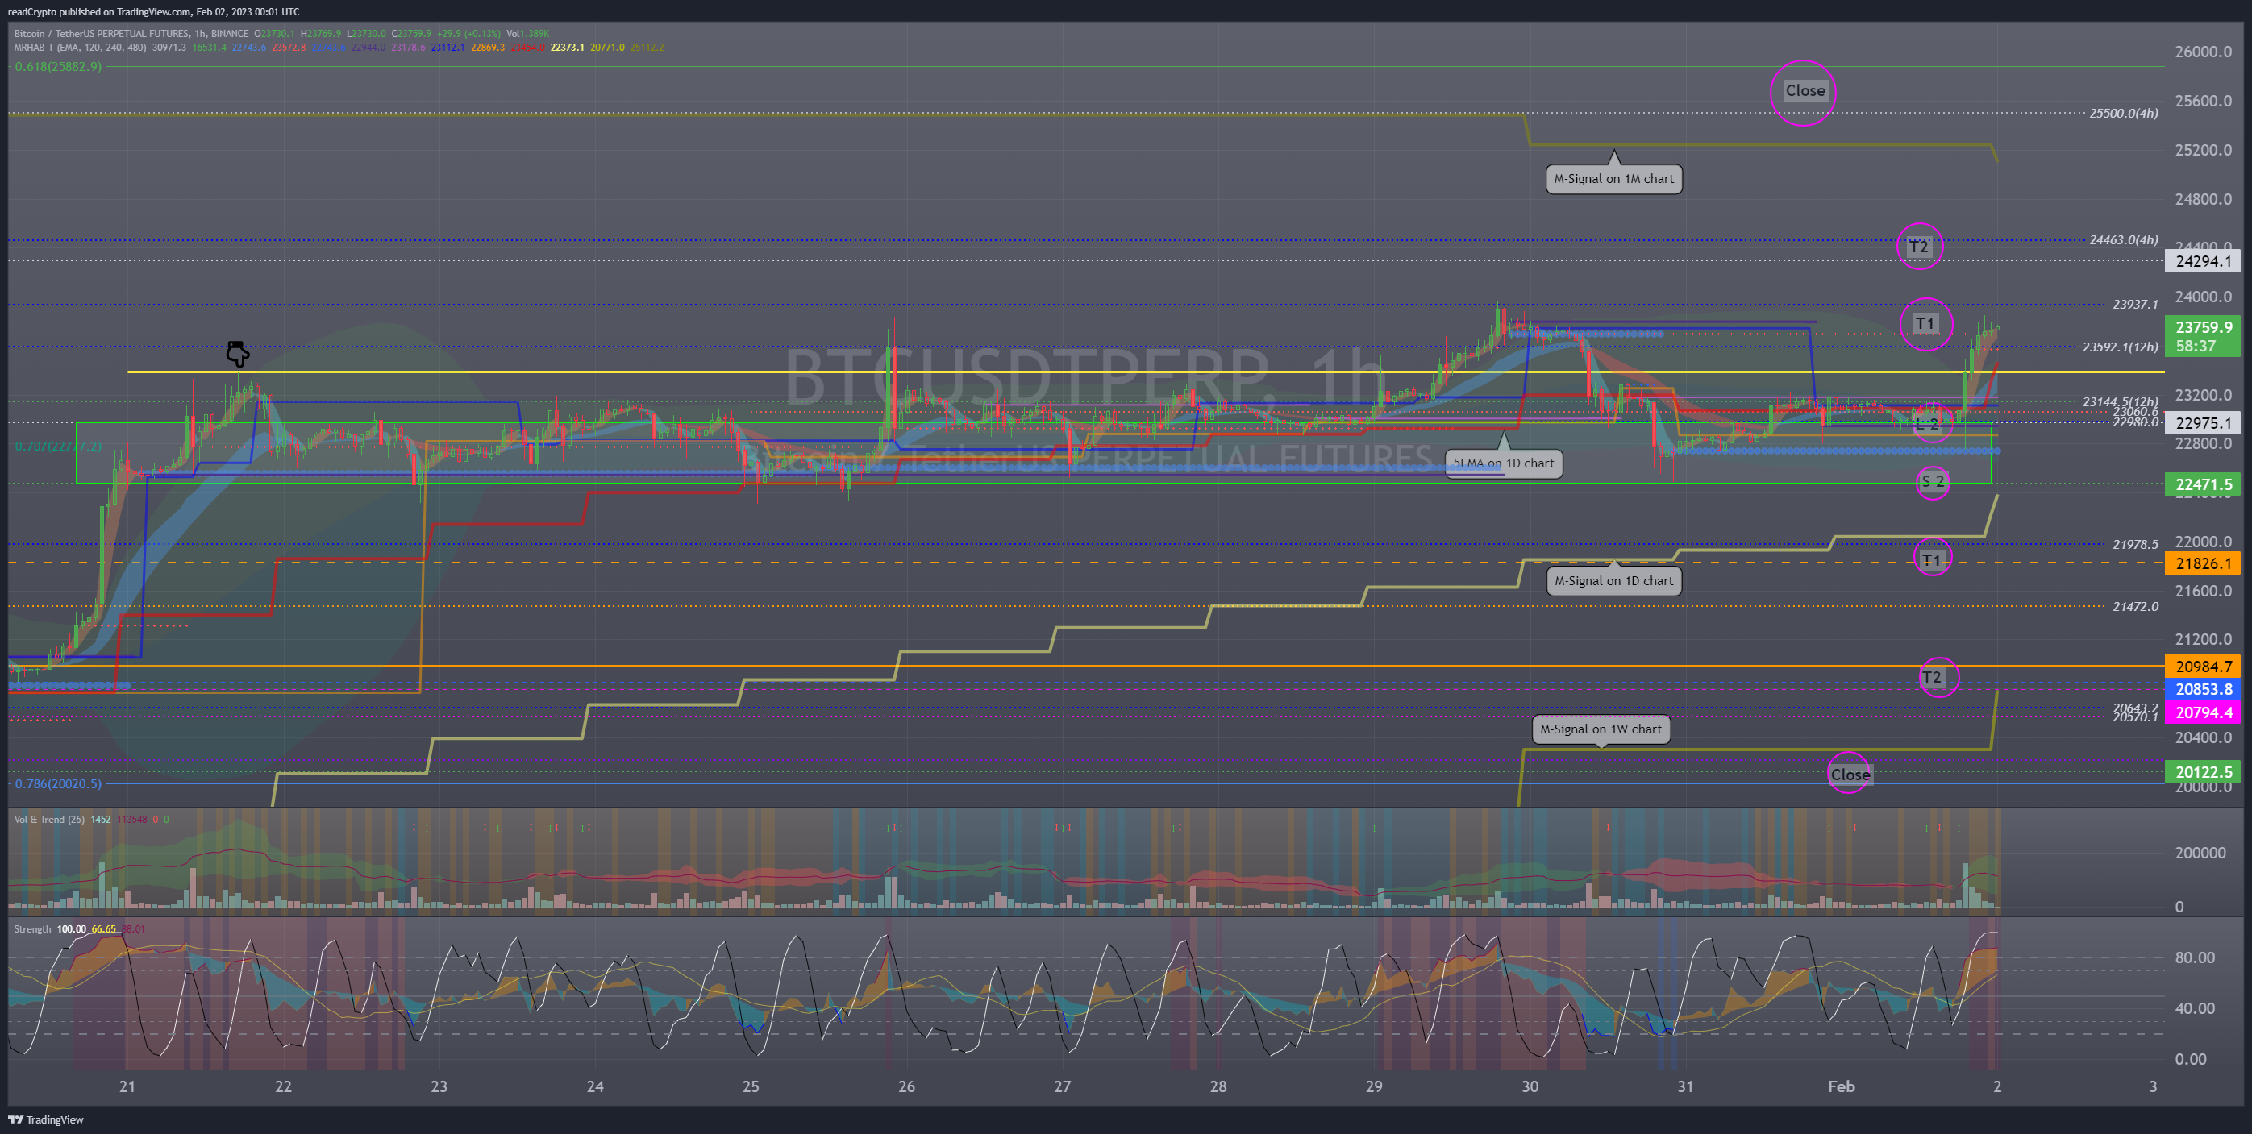Click the 21978.5 level label
This screenshot has height=1134, width=2252.
(x=2135, y=544)
